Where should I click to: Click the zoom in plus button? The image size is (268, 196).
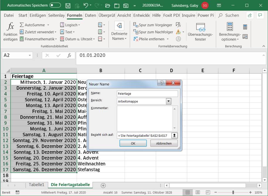[x=250, y=192]
